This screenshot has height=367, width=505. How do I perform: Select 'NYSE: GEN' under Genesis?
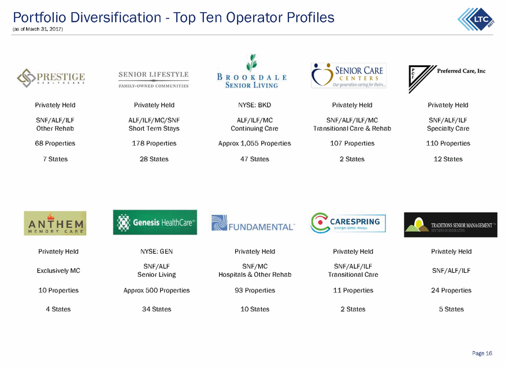(x=157, y=251)
